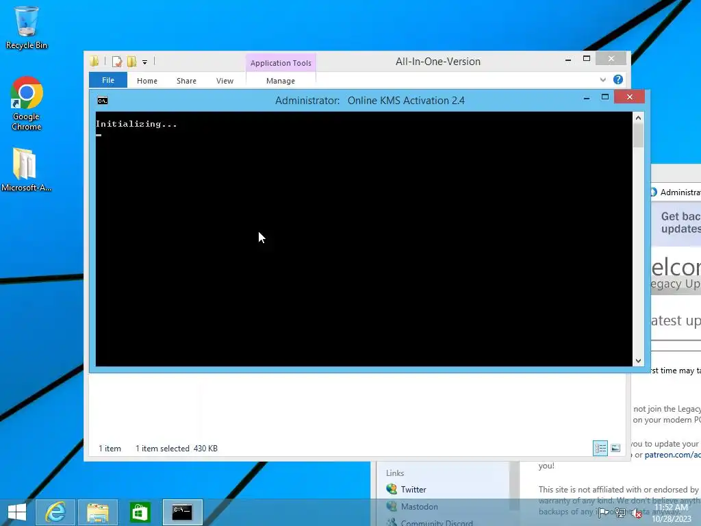
Task: Switch Explorer to details view icon
Action: [600, 448]
